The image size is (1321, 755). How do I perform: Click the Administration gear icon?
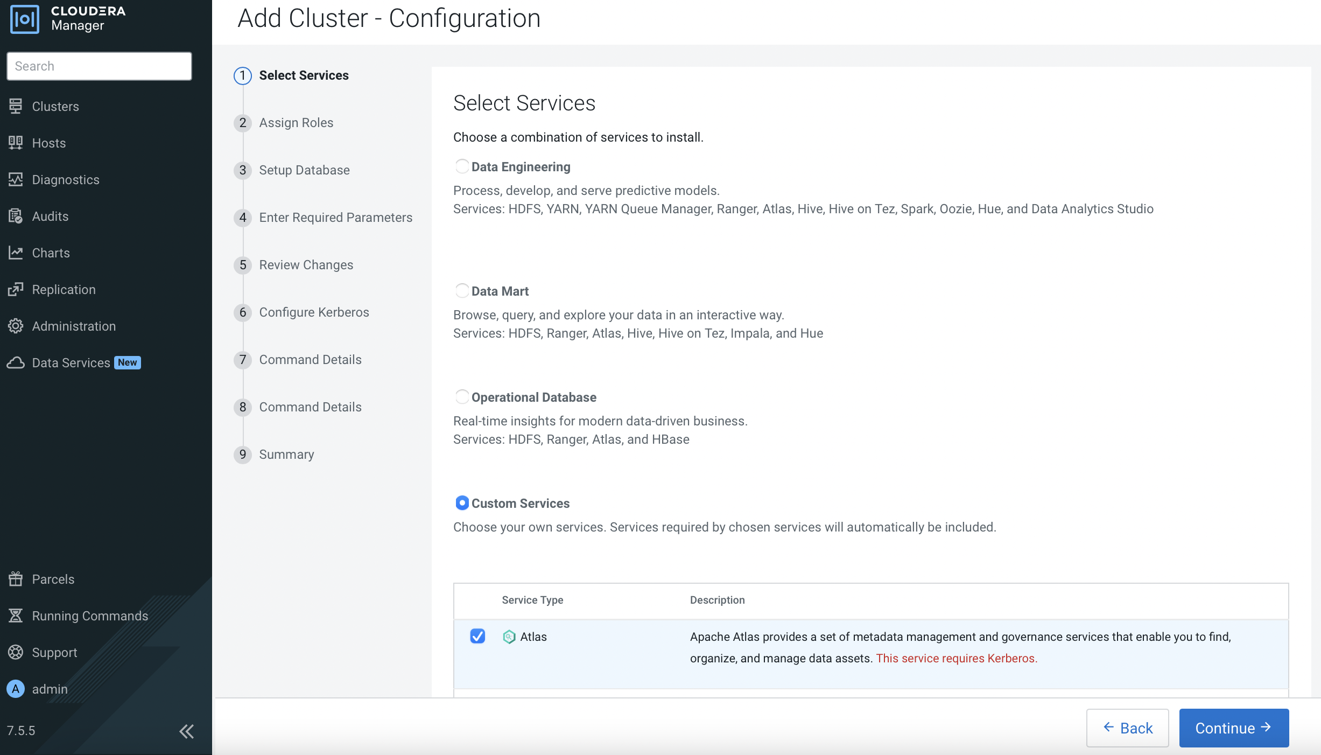16,326
